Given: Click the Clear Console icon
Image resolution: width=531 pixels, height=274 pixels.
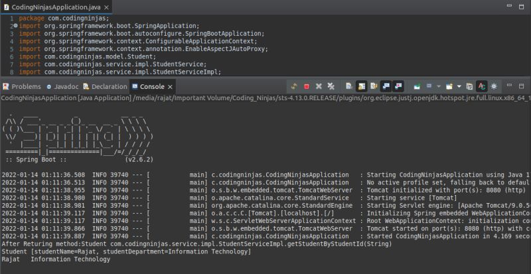Looking at the screenshot, I should (x=349, y=86).
